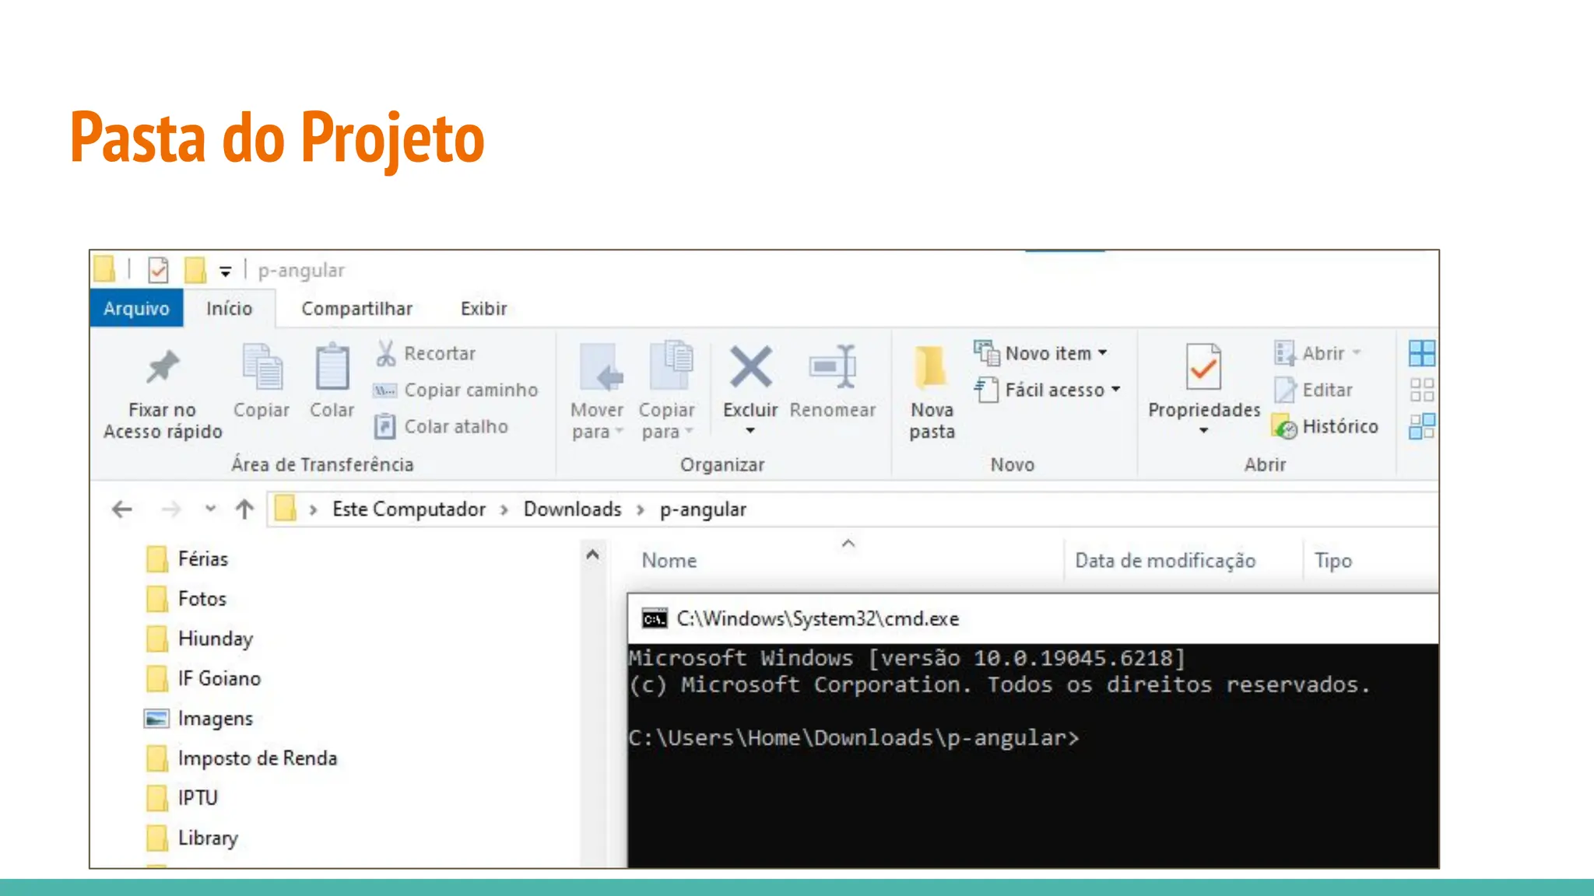Click the Renomear rename icon
The image size is (1594, 896).
point(832,367)
